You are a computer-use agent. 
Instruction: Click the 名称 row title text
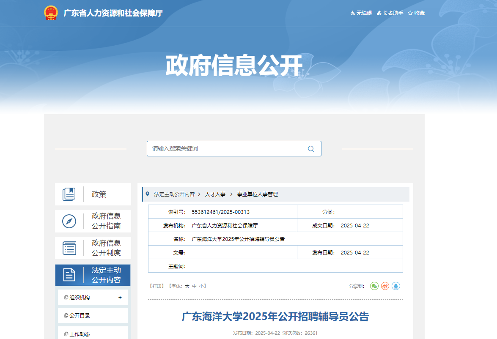click(x=238, y=239)
